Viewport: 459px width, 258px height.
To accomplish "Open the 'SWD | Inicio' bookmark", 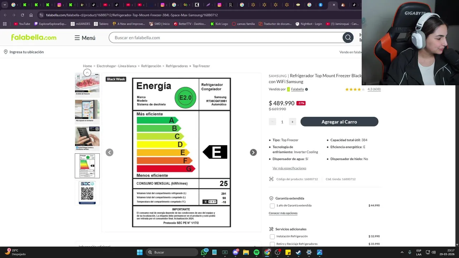I will [x=159, y=24].
